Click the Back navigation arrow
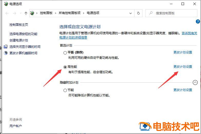Screen dimensions: 201x134 coord(7,13)
